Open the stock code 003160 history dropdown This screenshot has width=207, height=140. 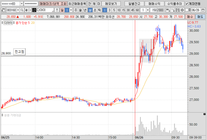point(18,10)
